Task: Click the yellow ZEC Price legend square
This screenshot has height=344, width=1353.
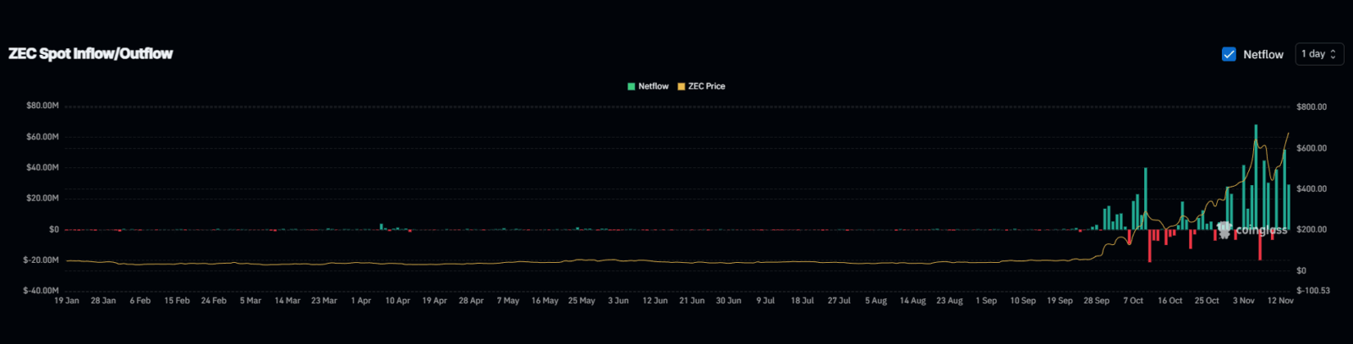Action: (681, 86)
